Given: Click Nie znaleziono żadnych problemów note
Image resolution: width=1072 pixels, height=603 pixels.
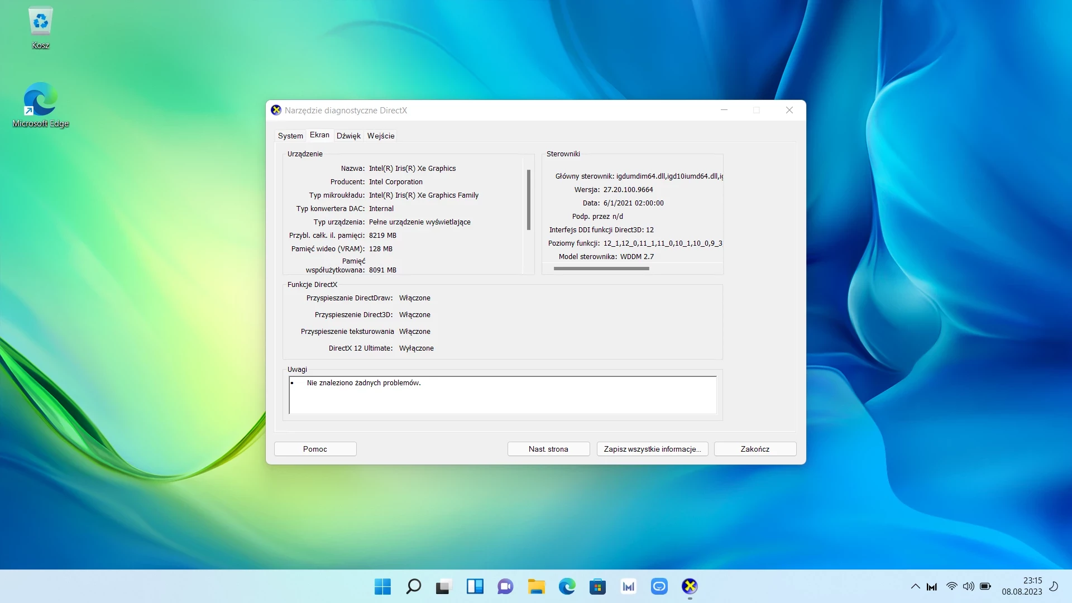Looking at the screenshot, I should click(x=363, y=383).
